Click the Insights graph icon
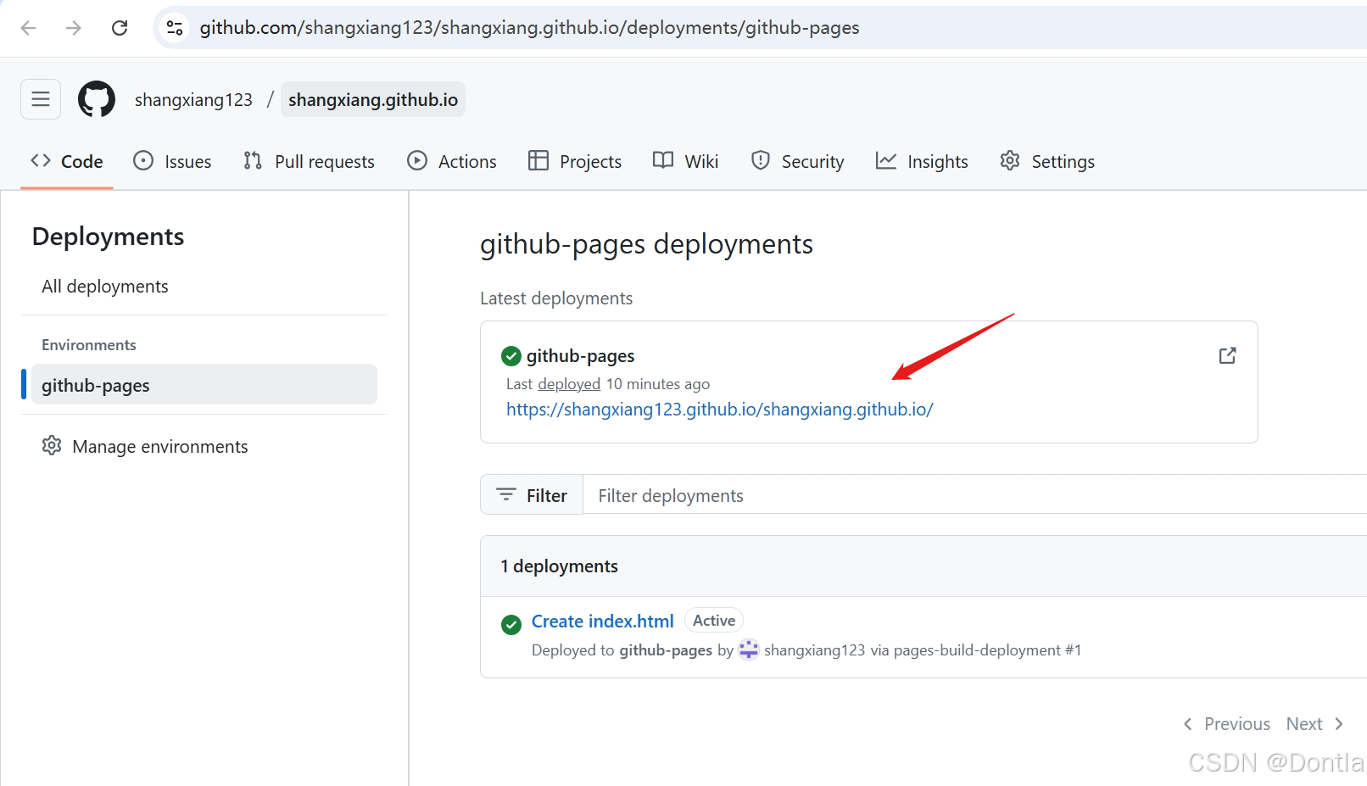This screenshot has height=786, width=1367. 885,160
